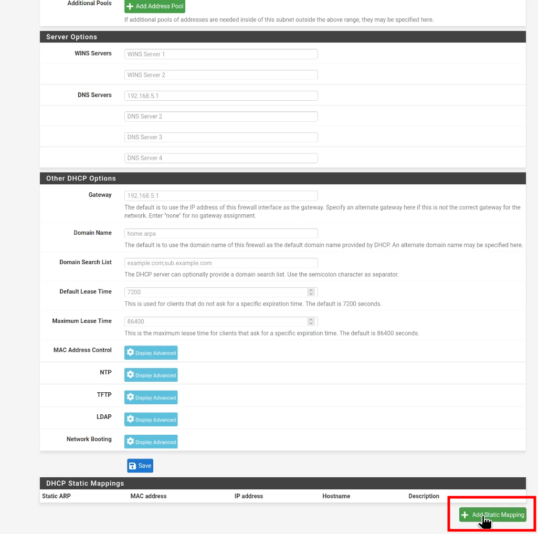Save the DHCP server settings
This screenshot has height=534, width=538.
pyautogui.click(x=140, y=466)
